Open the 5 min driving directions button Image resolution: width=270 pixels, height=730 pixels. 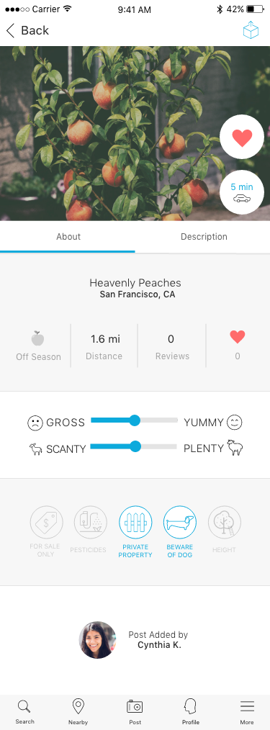[x=242, y=192]
